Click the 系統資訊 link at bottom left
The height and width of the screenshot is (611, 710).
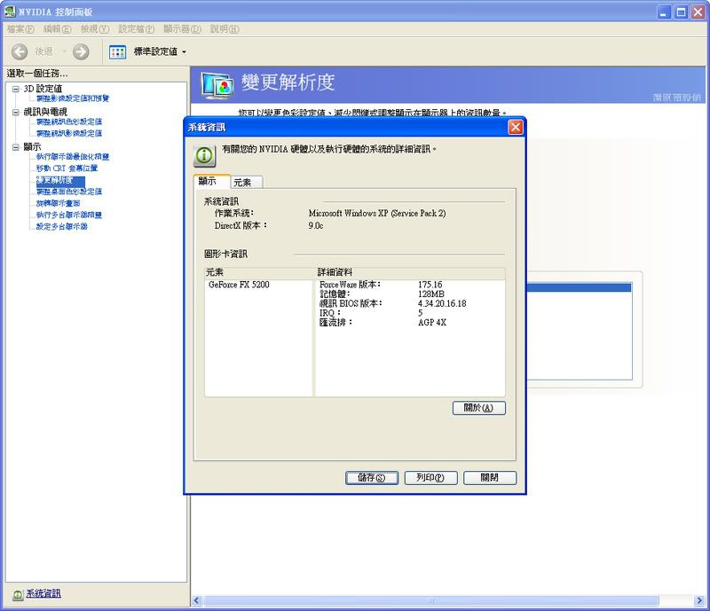pyautogui.click(x=43, y=594)
